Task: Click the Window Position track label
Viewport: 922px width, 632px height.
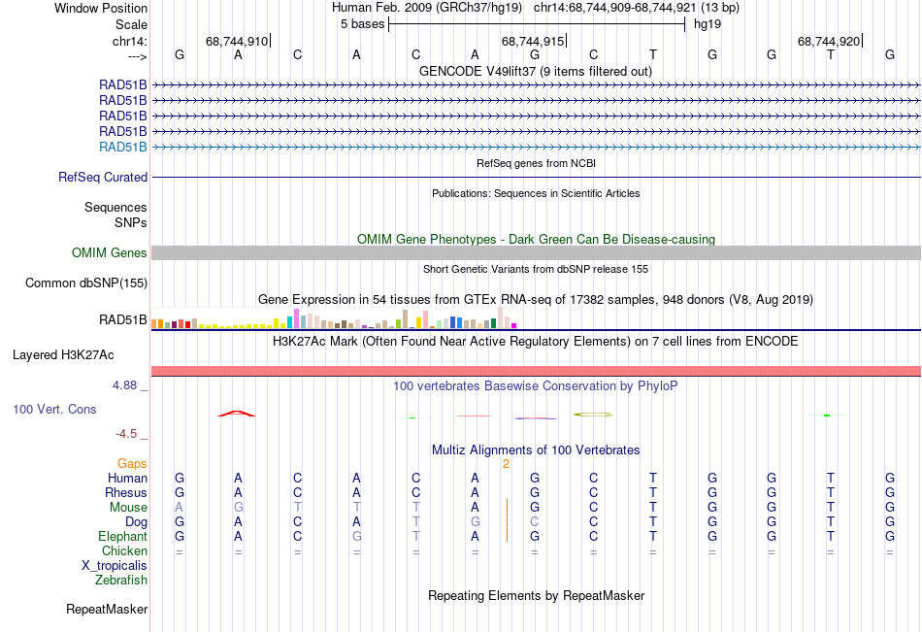Action: tap(101, 8)
